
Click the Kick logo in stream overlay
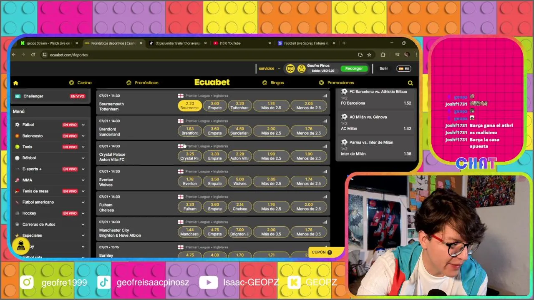[295, 282]
